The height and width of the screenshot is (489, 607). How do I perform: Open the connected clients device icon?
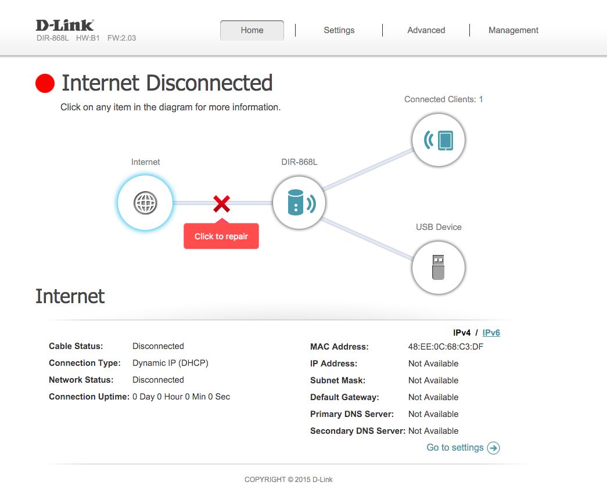pyautogui.click(x=438, y=140)
